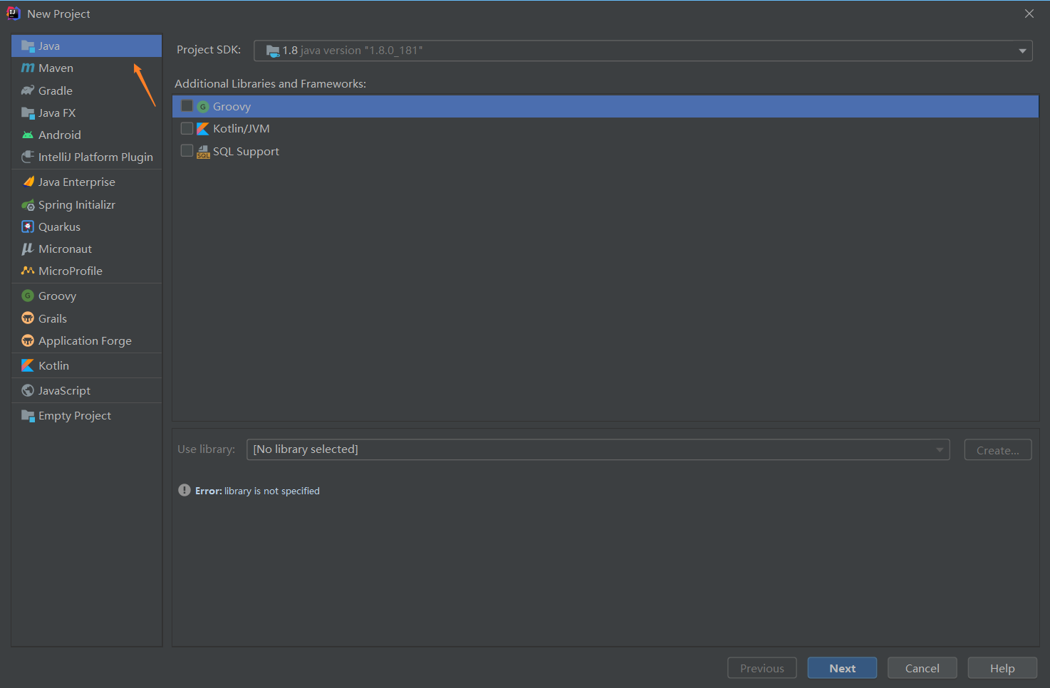Click the IntelliJ IDEA logo in title bar

(x=14, y=14)
